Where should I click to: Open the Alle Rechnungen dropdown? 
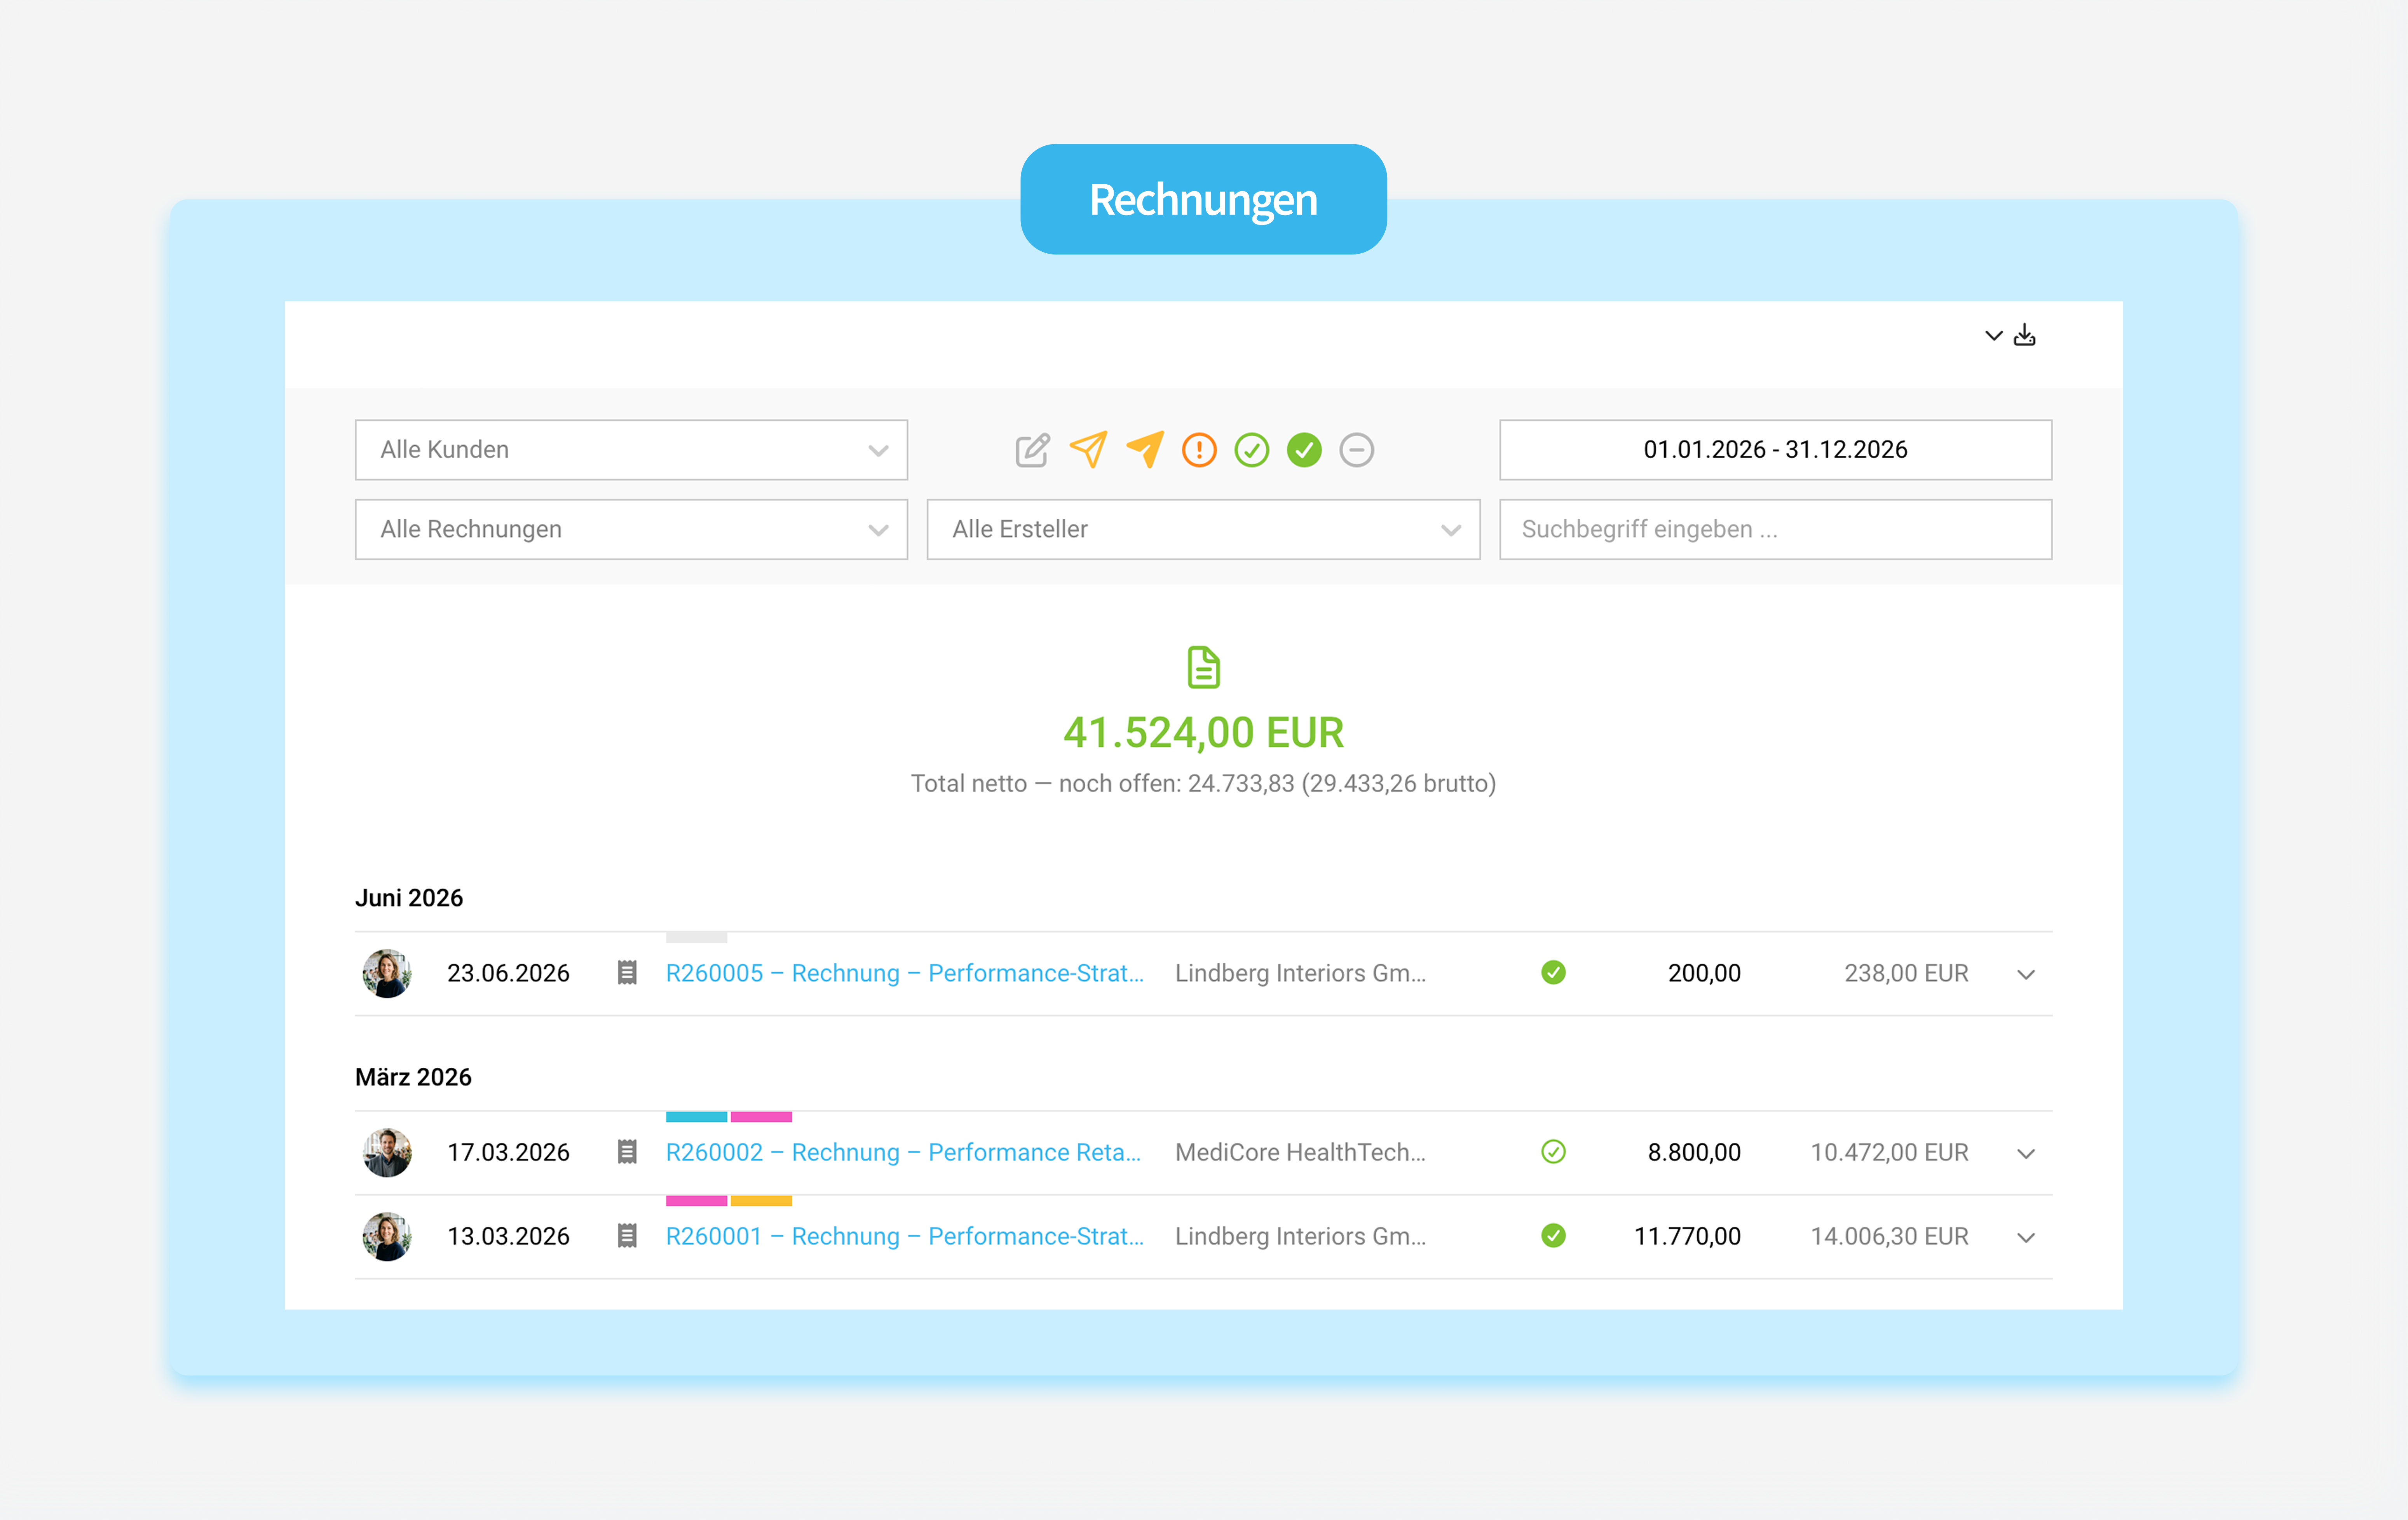631,529
